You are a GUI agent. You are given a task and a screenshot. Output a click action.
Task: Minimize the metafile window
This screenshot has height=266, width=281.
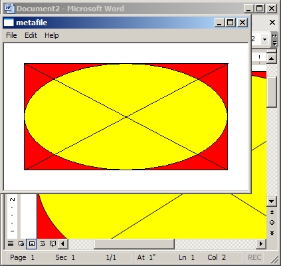pyautogui.click(x=219, y=23)
